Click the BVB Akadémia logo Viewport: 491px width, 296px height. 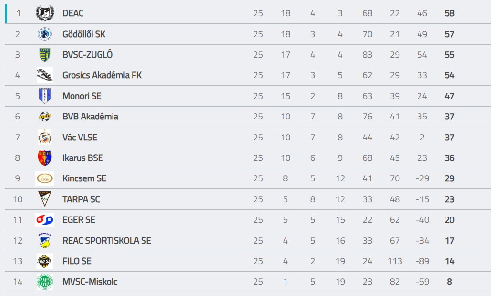(45, 117)
